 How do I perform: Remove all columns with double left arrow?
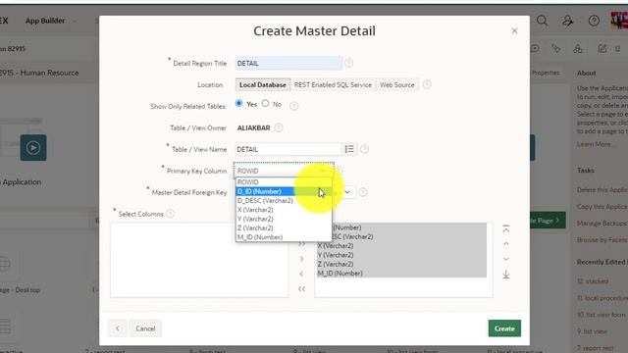point(301,289)
